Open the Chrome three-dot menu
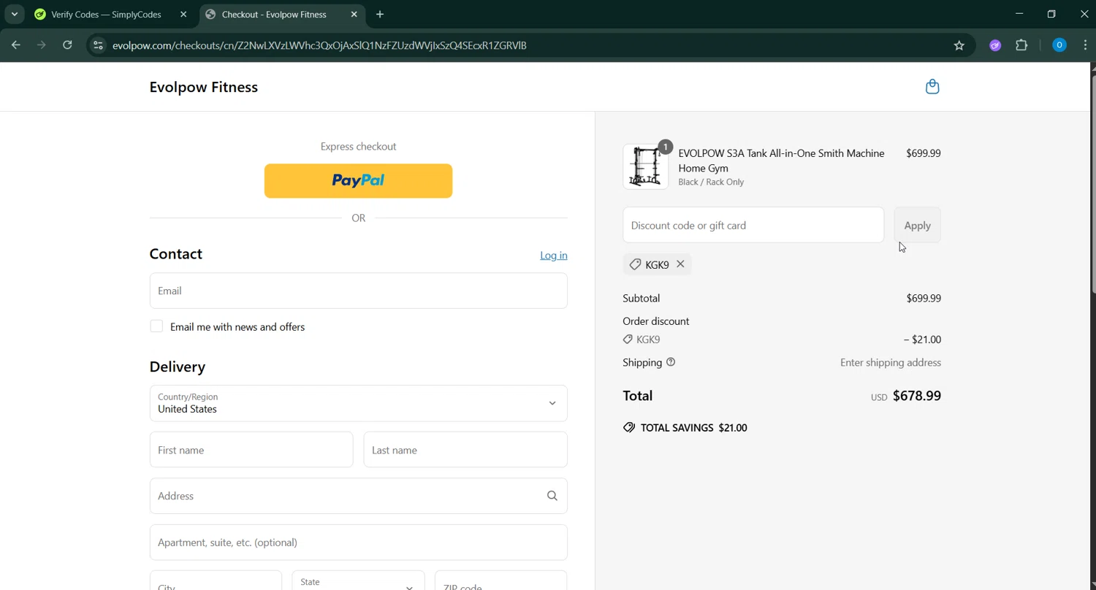This screenshot has height=590, width=1096. click(1085, 45)
